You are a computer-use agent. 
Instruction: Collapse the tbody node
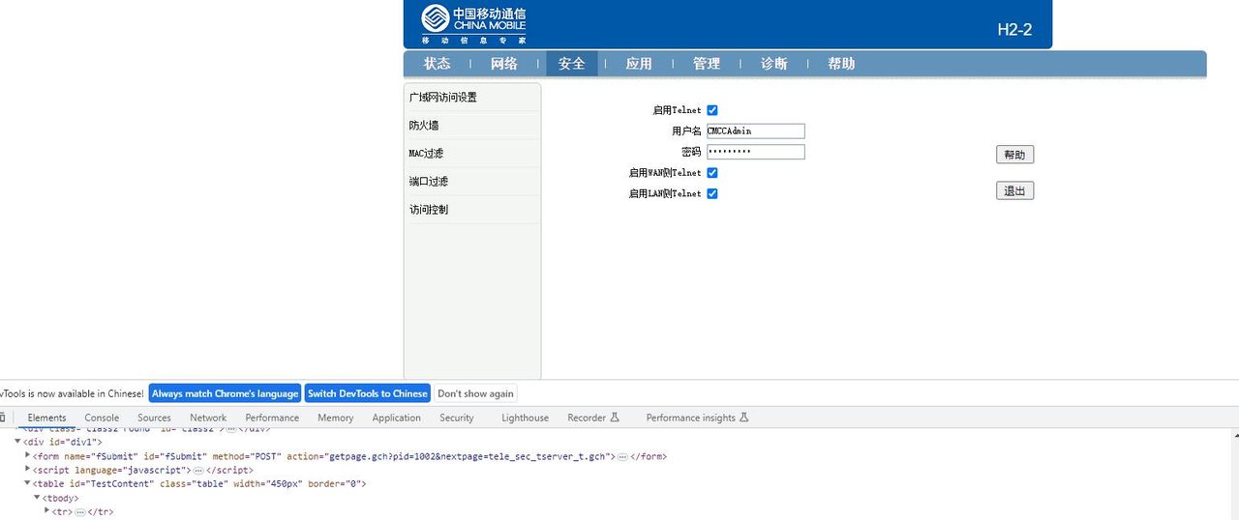click(38, 498)
